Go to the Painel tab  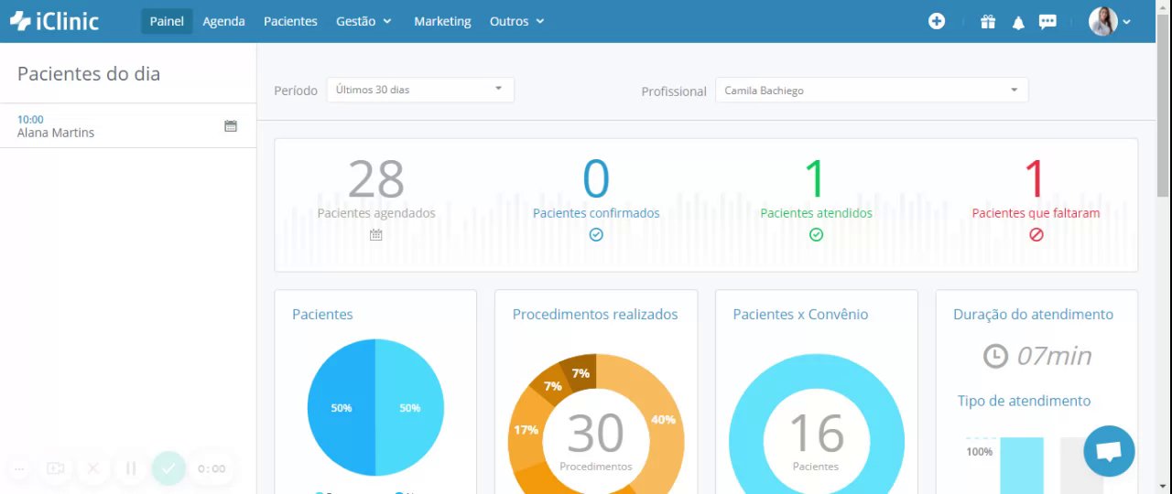pyautogui.click(x=167, y=21)
